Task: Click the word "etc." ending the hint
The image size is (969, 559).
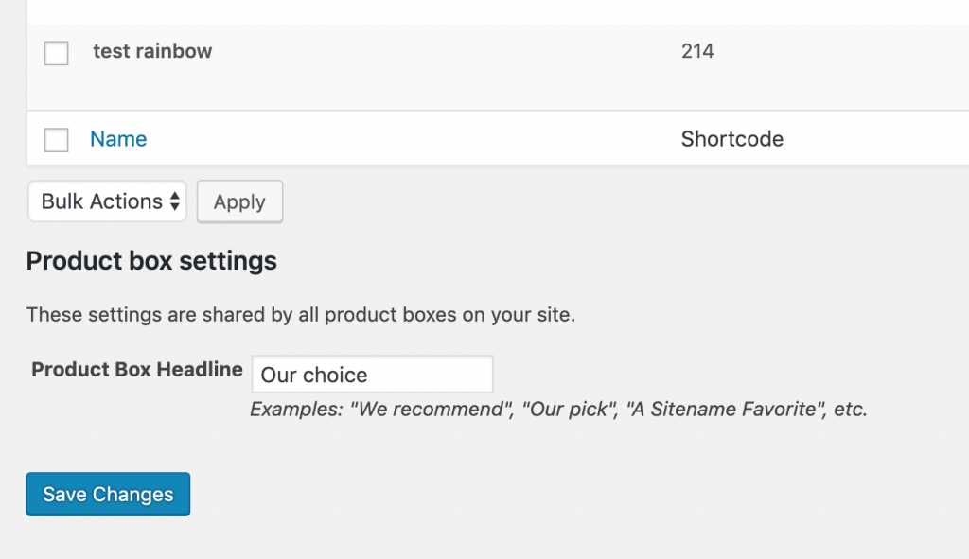Action: [850, 410]
